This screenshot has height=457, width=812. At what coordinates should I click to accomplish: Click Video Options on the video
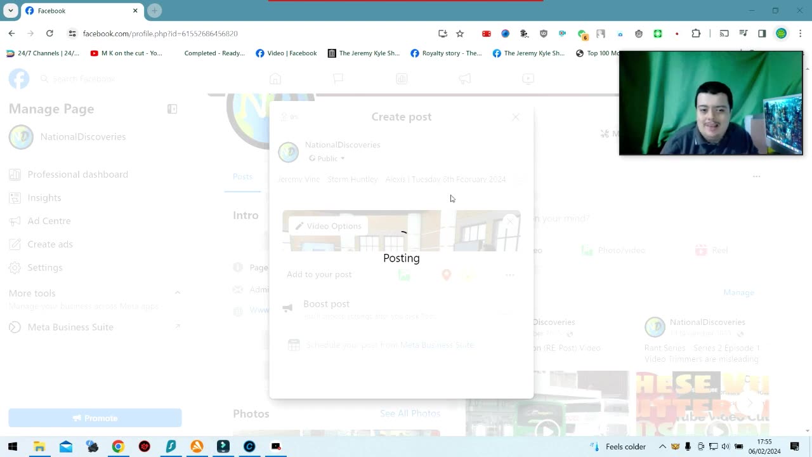click(x=328, y=226)
